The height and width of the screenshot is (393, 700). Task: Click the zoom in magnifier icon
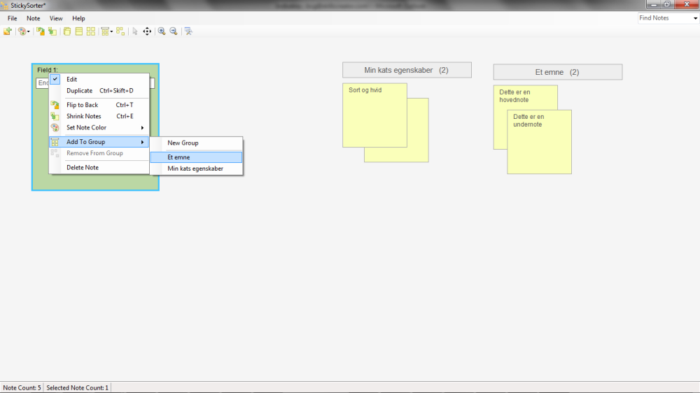(x=162, y=31)
